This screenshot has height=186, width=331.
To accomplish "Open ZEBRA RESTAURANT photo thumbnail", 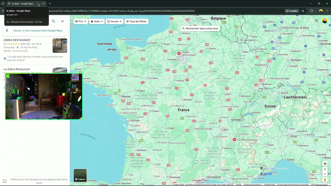I will tap(60, 46).
